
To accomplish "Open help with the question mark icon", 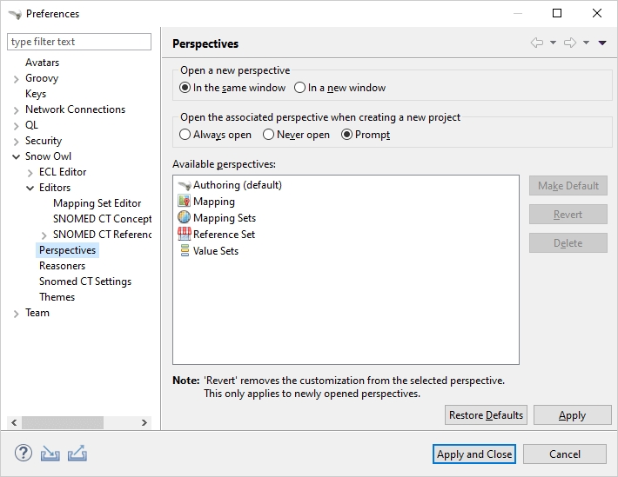I will pyautogui.click(x=24, y=454).
